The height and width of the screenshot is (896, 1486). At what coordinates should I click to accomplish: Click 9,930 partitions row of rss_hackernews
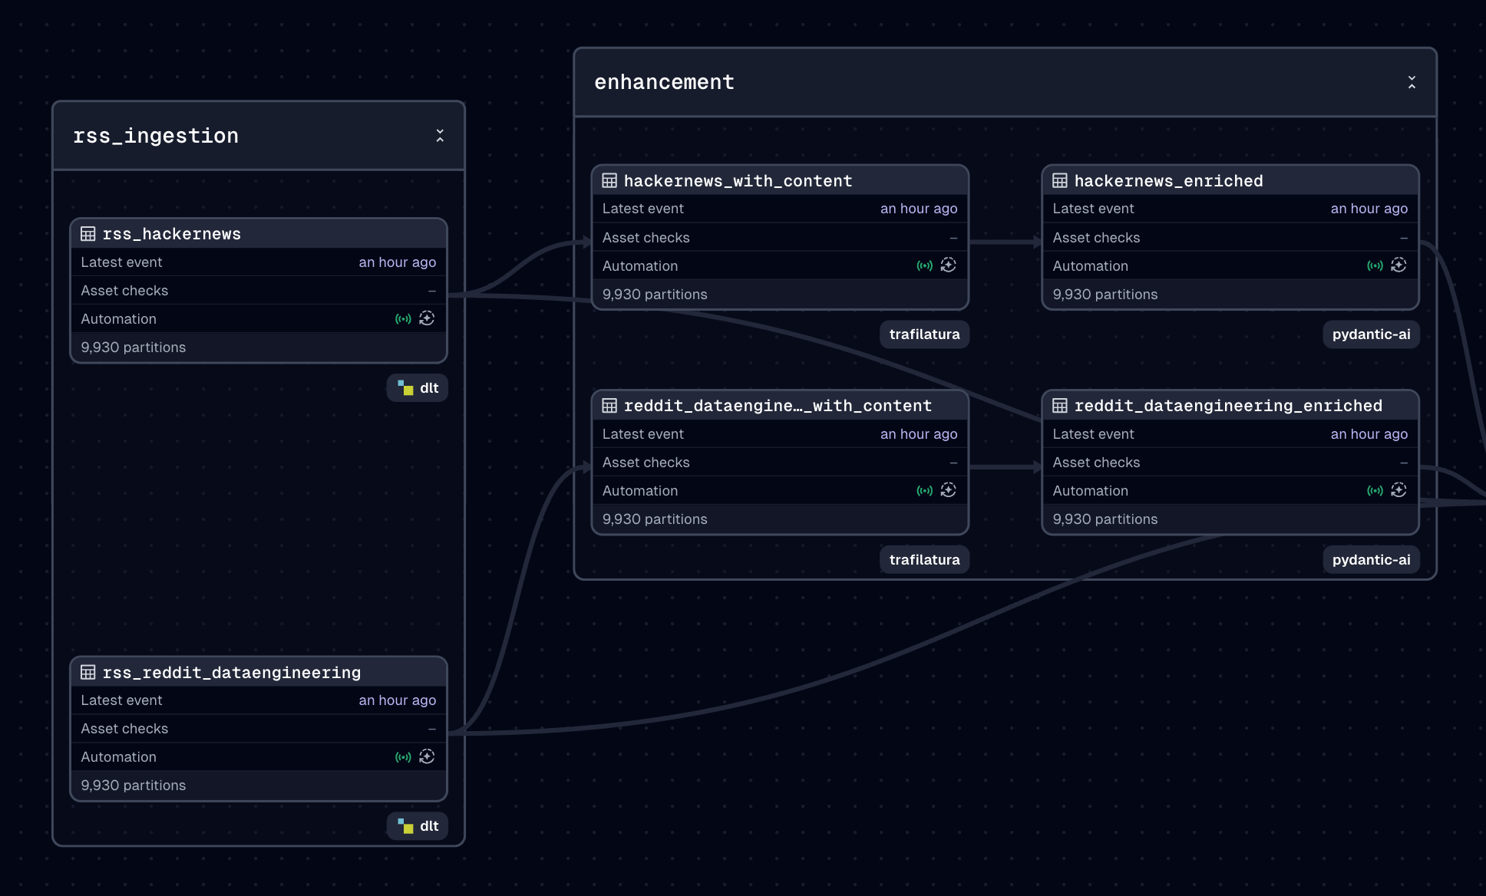pos(134,348)
